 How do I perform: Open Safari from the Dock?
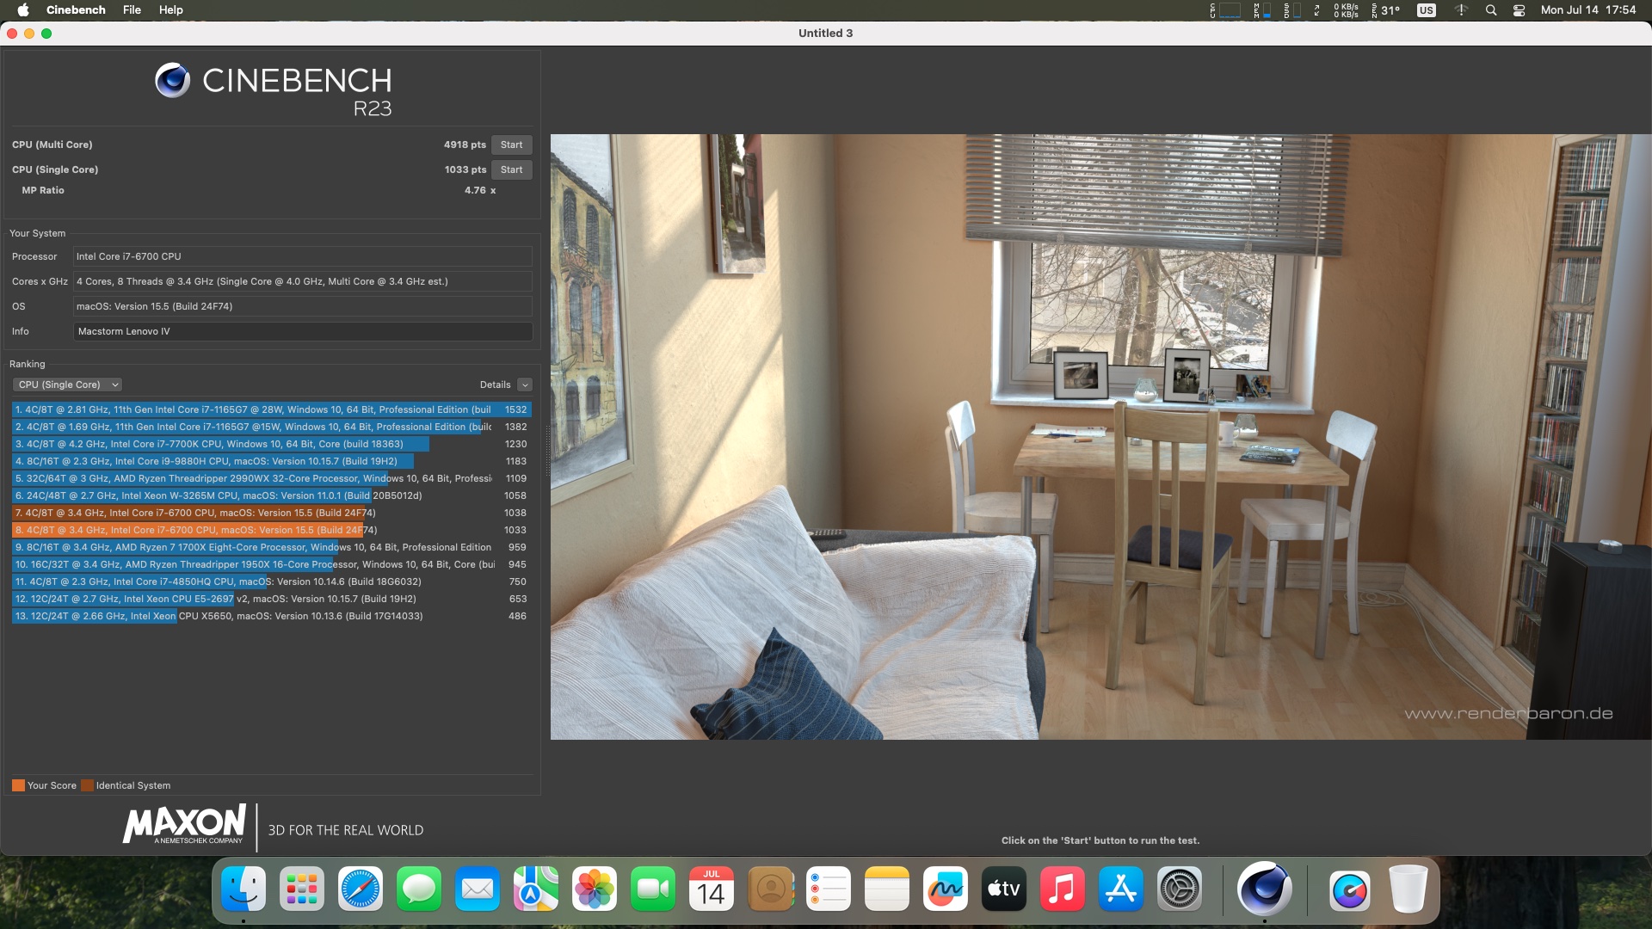(361, 889)
